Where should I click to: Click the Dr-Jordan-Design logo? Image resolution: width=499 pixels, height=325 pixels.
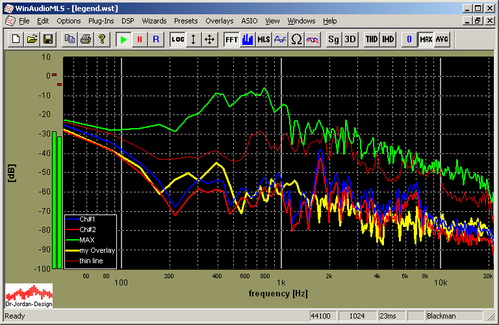29,296
